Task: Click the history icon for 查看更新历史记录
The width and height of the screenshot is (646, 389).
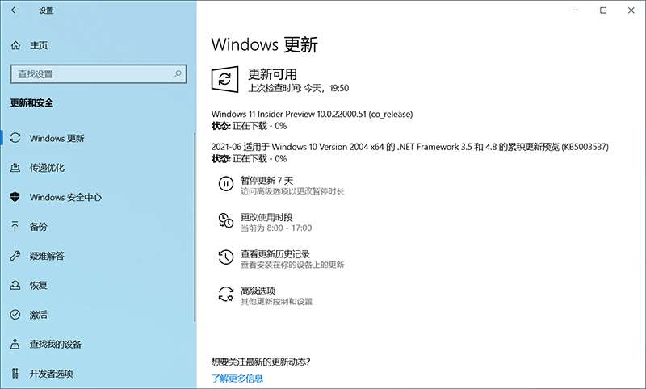Action: pos(226,257)
